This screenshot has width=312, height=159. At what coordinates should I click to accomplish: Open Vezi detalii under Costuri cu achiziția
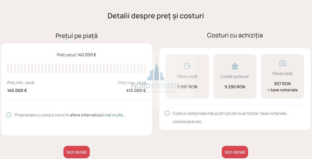(x=235, y=152)
